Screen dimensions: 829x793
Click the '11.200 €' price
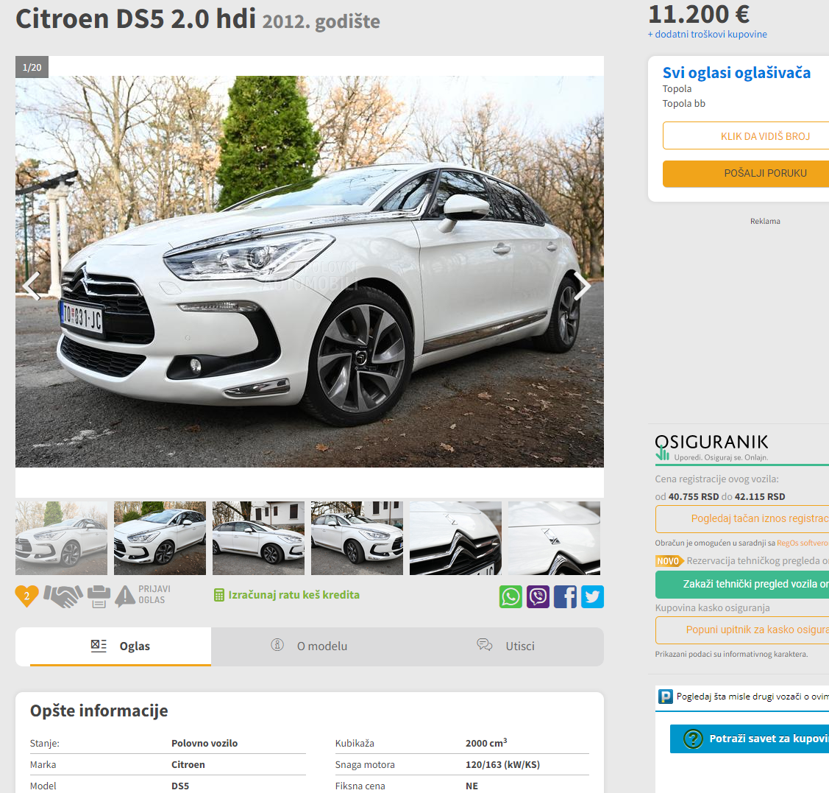pos(698,14)
